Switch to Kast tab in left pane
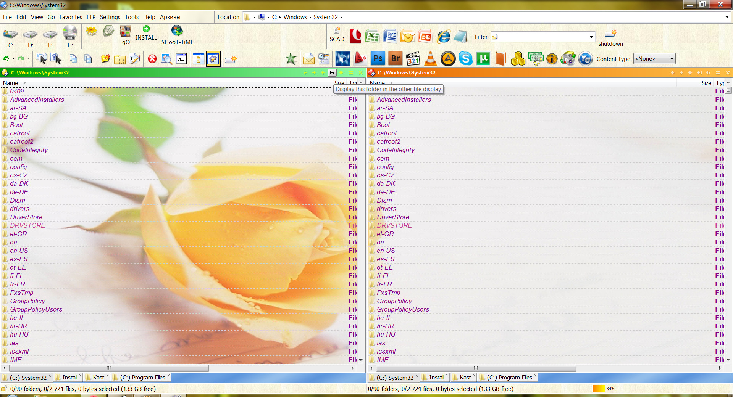The height and width of the screenshot is (397, 733). [x=98, y=378]
